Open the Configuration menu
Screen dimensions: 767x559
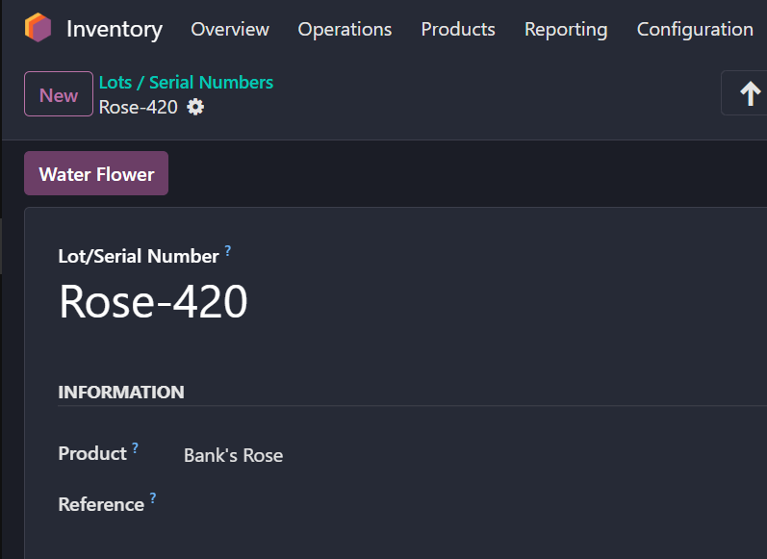click(695, 30)
